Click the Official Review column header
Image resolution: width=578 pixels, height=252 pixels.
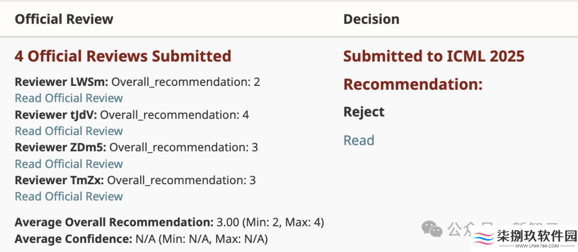[64, 19]
